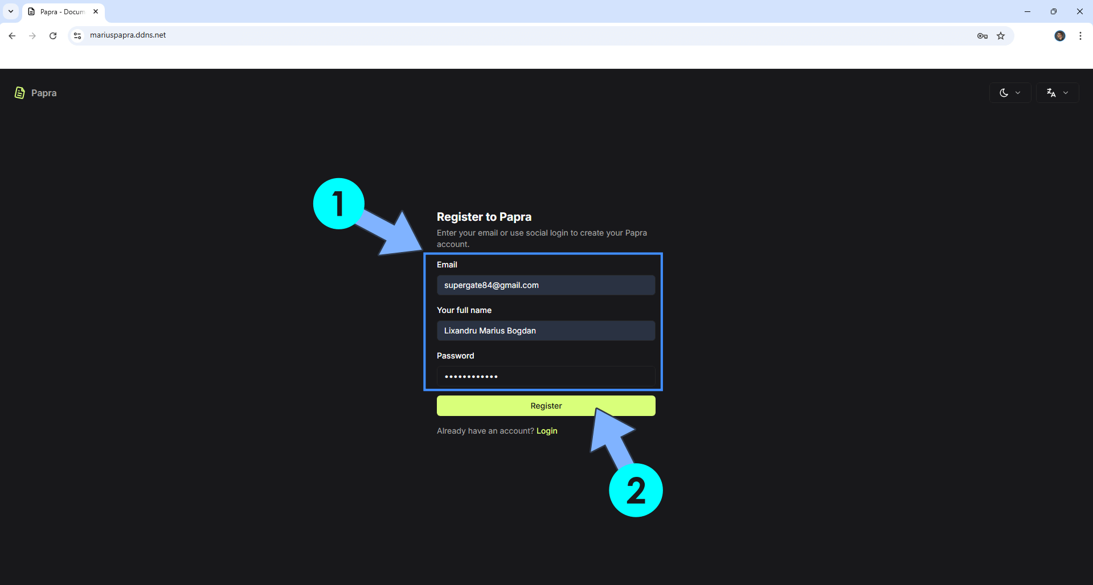This screenshot has width=1093, height=585.
Task: Click the Papra logo icon in header
Action: [x=19, y=93]
